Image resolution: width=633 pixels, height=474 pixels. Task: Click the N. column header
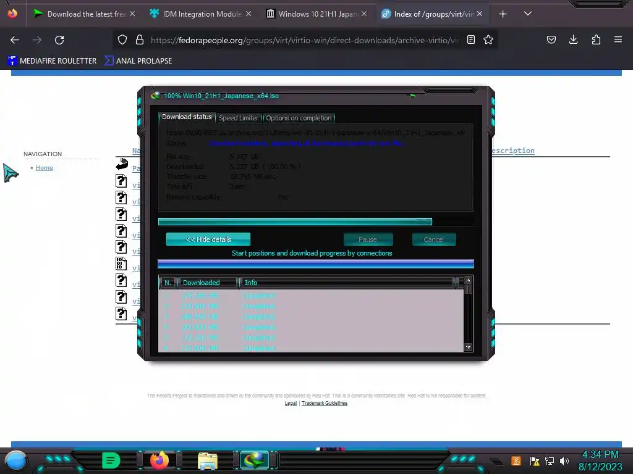tap(168, 283)
